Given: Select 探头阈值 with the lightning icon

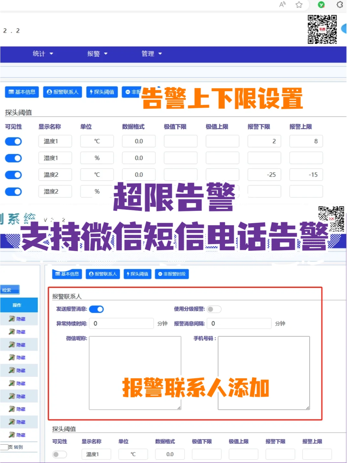Looking at the screenshot, I should [102, 92].
